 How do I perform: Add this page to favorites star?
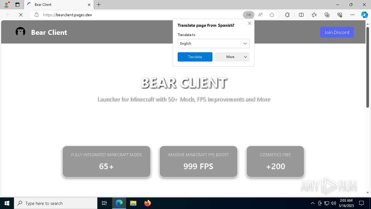coord(272,15)
